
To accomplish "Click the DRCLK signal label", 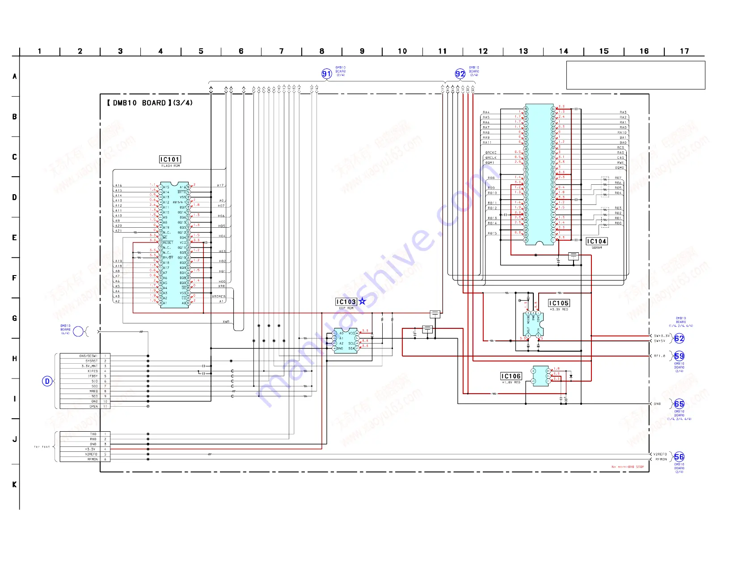I will click(491, 157).
